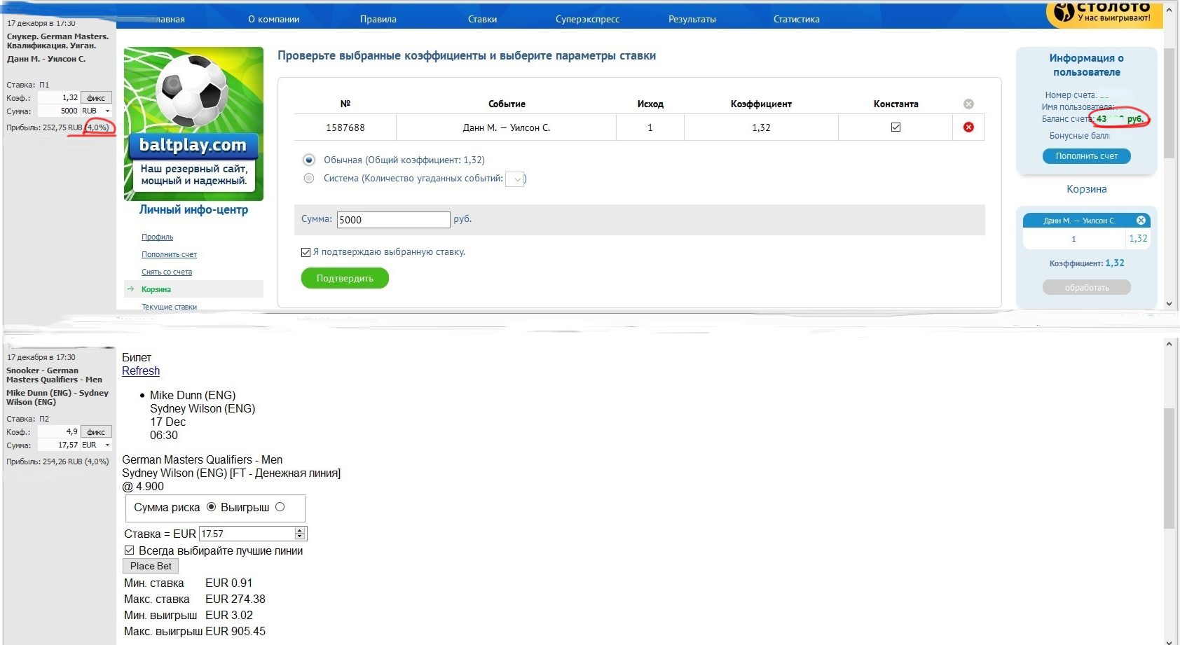Remove the Данн М. – Уилсон С. row with the red X
Screen dimensions: 1180x645
[x=968, y=127]
